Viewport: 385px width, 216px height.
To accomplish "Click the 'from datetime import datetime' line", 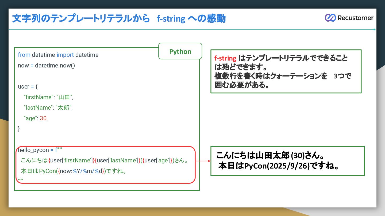I will pyautogui.click(x=58, y=55).
